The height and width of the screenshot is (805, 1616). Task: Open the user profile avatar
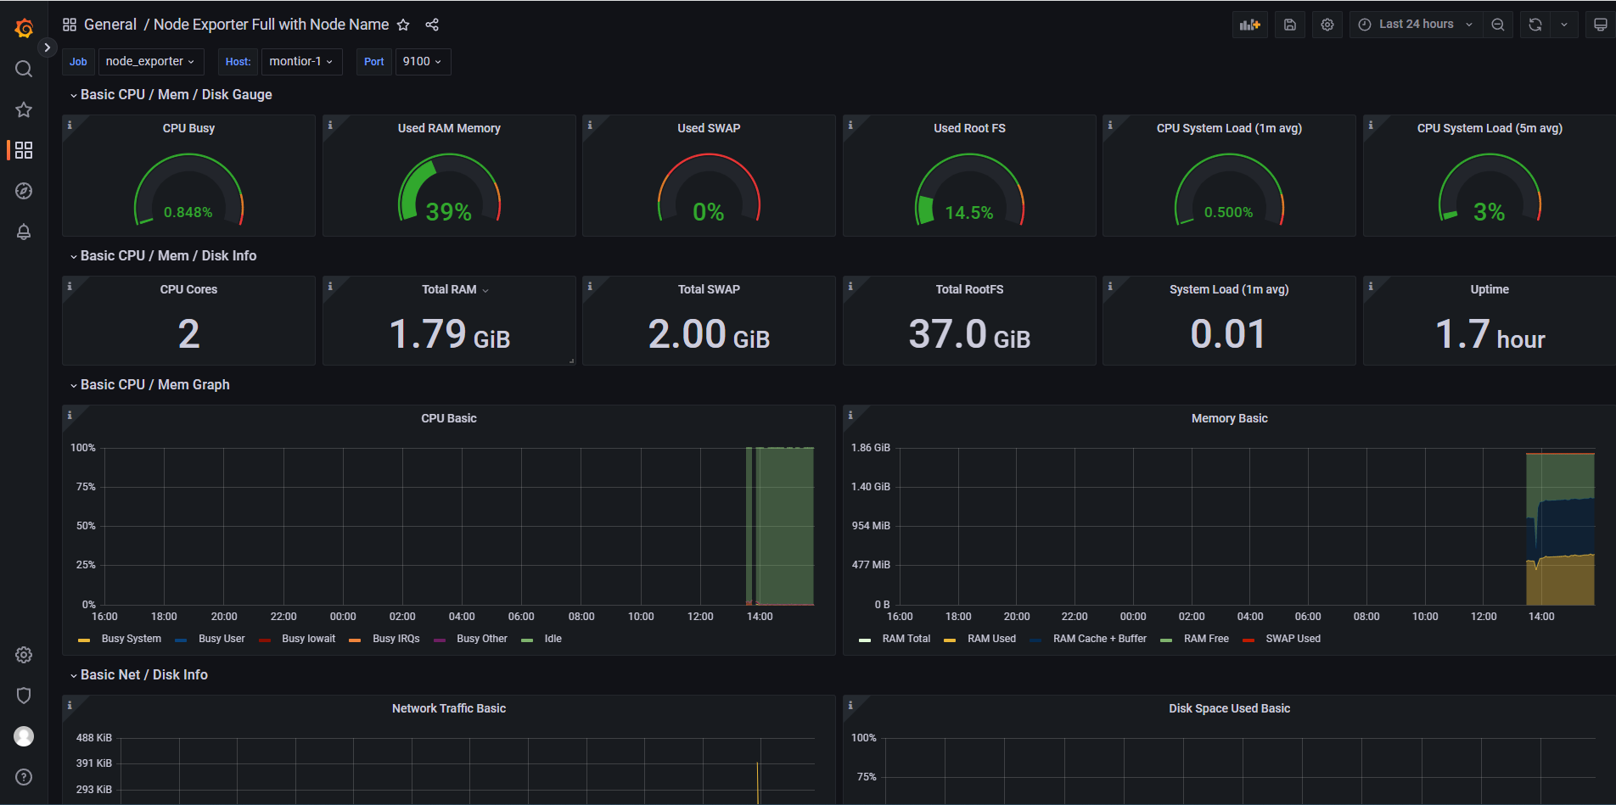tap(24, 736)
